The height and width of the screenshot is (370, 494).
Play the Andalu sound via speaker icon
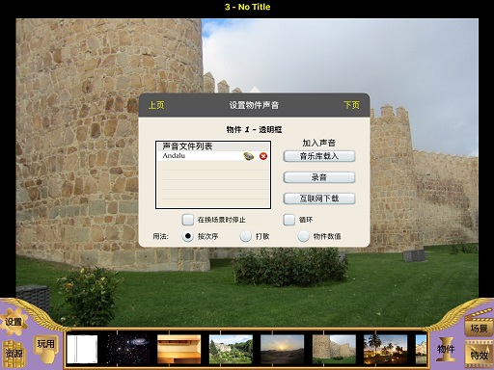(x=248, y=156)
